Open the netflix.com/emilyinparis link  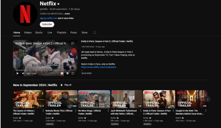pos(99,67)
